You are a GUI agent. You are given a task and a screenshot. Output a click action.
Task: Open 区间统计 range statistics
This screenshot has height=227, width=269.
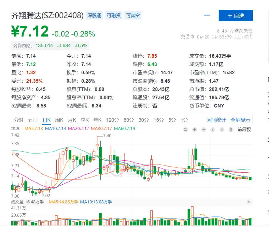tap(216, 120)
